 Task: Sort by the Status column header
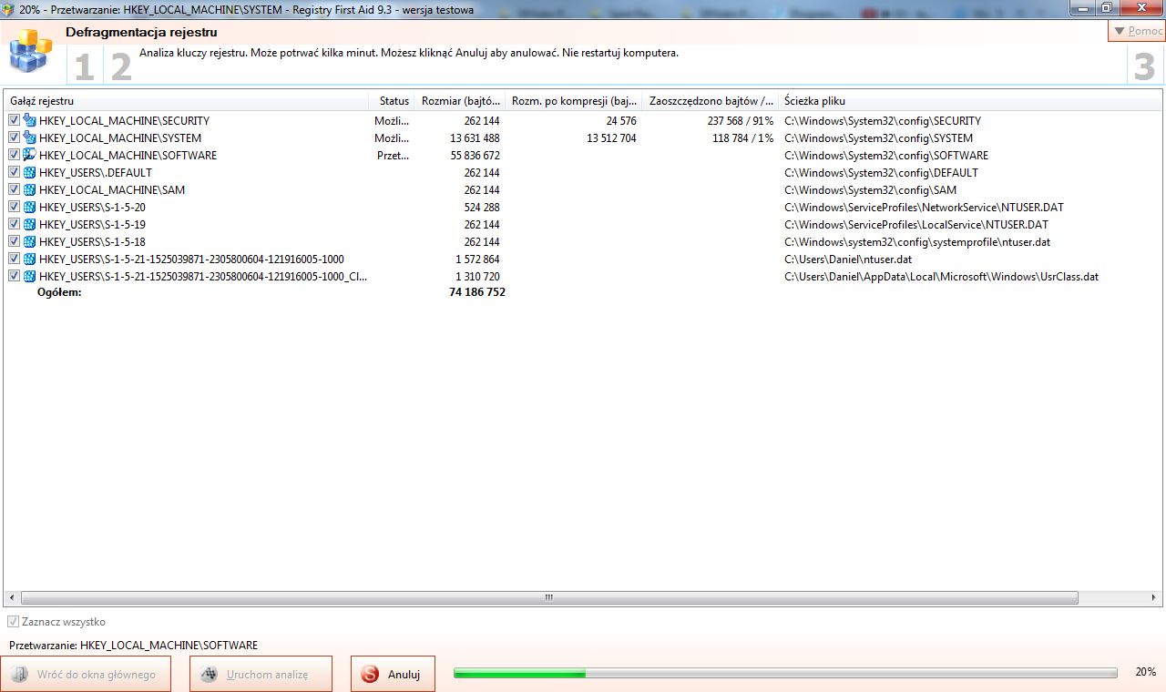392,101
